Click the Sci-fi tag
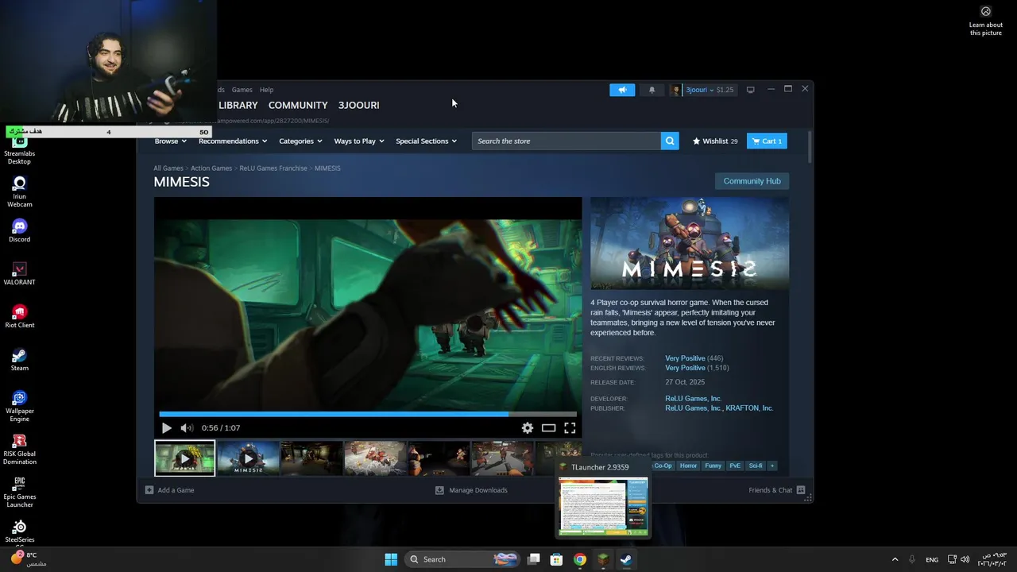 click(x=756, y=466)
